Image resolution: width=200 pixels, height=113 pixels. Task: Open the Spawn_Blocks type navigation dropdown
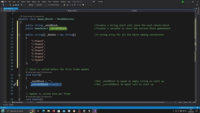pyautogui.click(x=99, y=11)
